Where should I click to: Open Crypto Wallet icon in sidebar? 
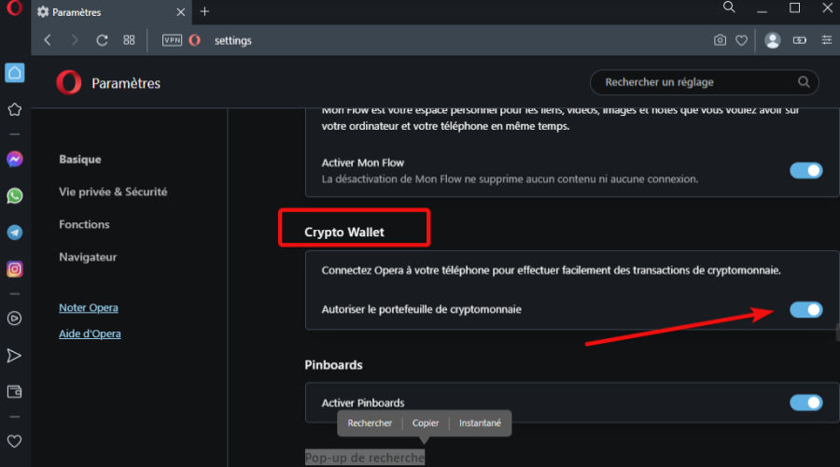point(14,391)
